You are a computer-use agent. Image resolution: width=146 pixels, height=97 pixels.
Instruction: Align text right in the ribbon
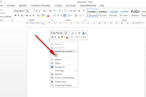[61, 15]
